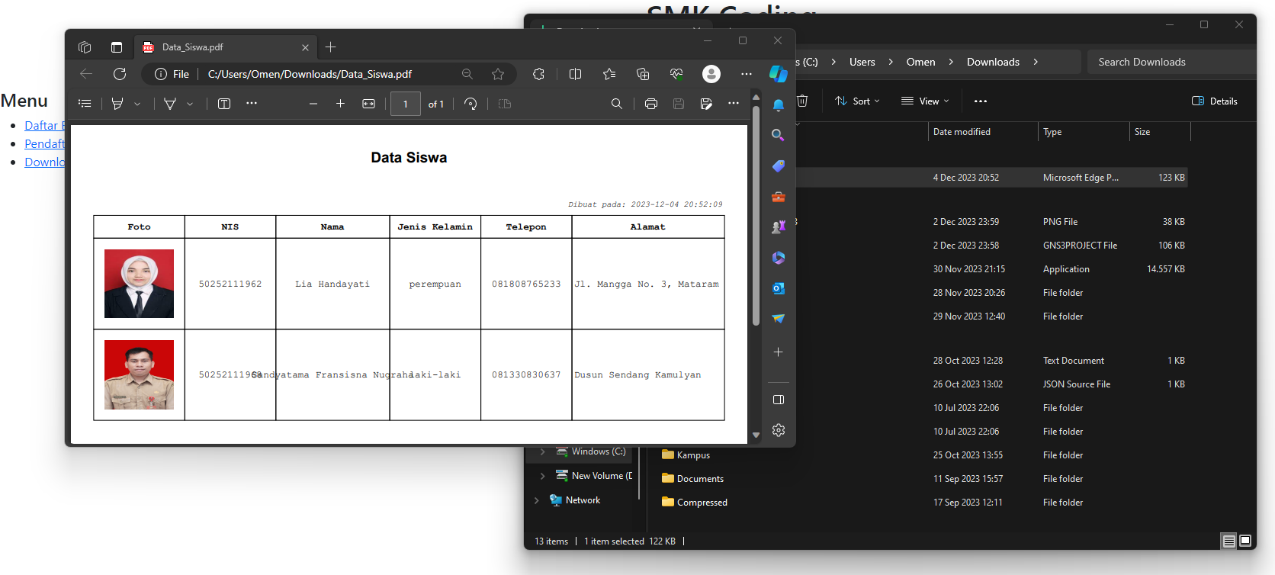Close the Data_Siswa.pdf tab
The width and height of the screenshot is (1275, 575).
click(x=305, y=47)
